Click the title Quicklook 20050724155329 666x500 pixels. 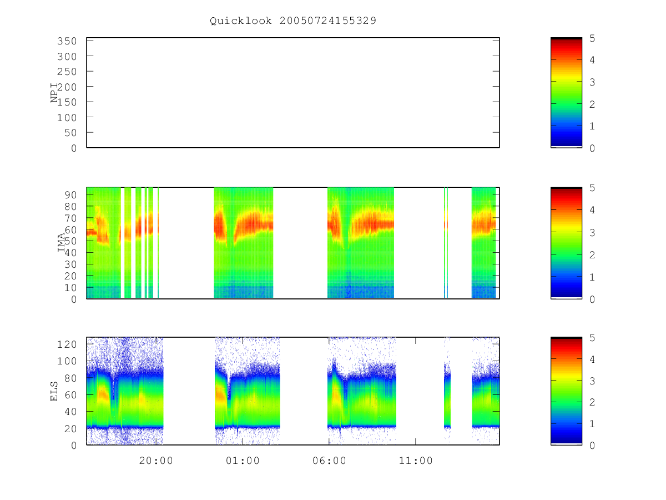point(293,21)
